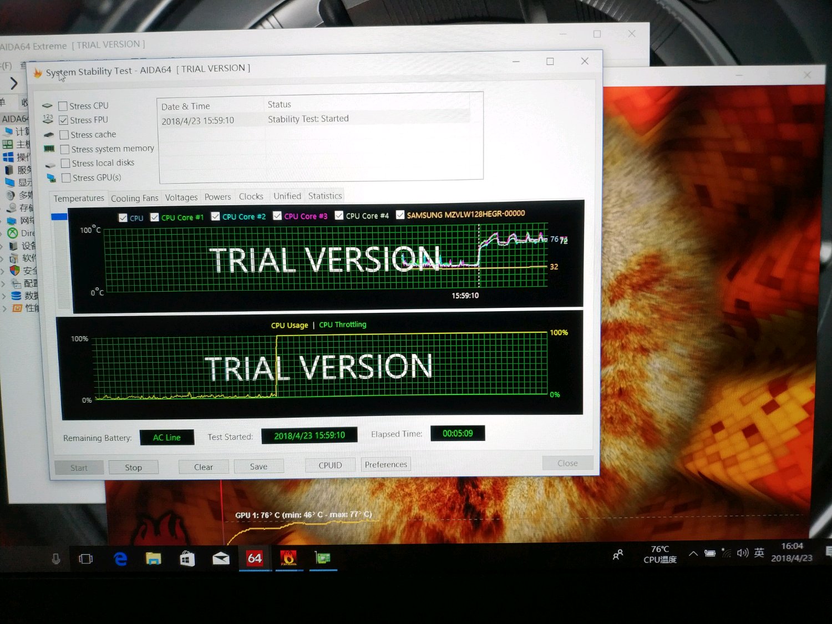Select the database stack icon in AIDA64 tree

pyautogui.click(x=17, y=296)
